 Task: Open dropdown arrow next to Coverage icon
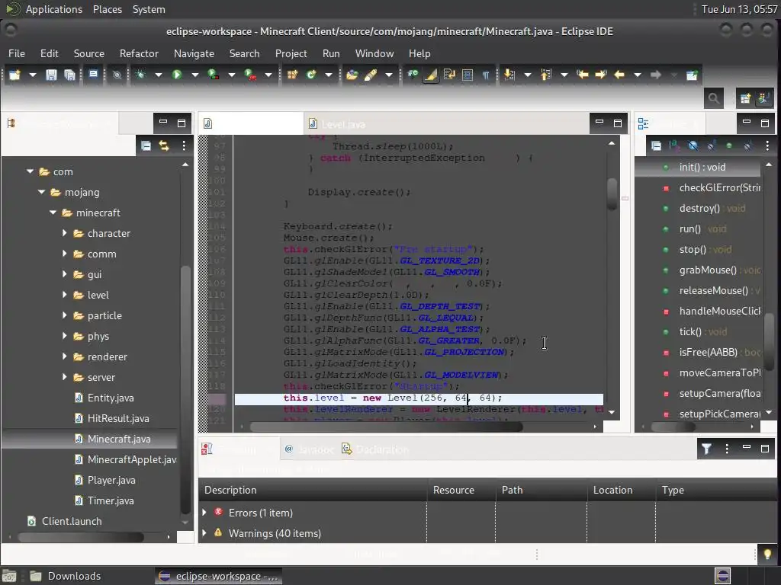[232, 75]
